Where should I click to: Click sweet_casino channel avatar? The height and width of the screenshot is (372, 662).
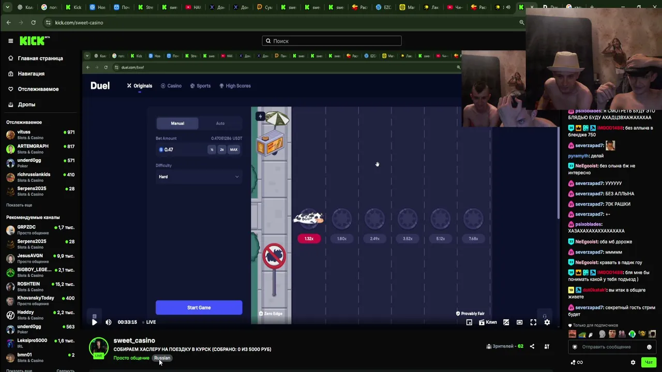[98, 347]
